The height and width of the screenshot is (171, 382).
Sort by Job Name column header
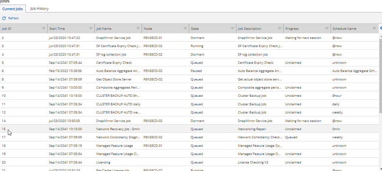pos(104,29)
